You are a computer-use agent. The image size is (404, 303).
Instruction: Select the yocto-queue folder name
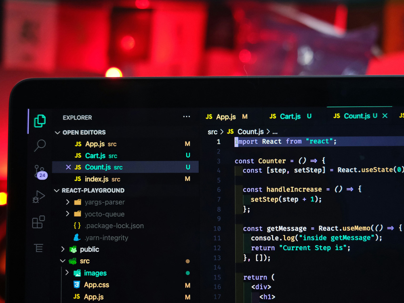[105, 215]
